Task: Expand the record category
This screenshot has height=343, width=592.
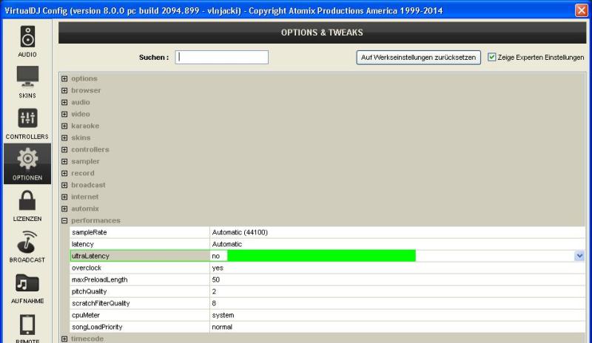Action: (64, 173)
